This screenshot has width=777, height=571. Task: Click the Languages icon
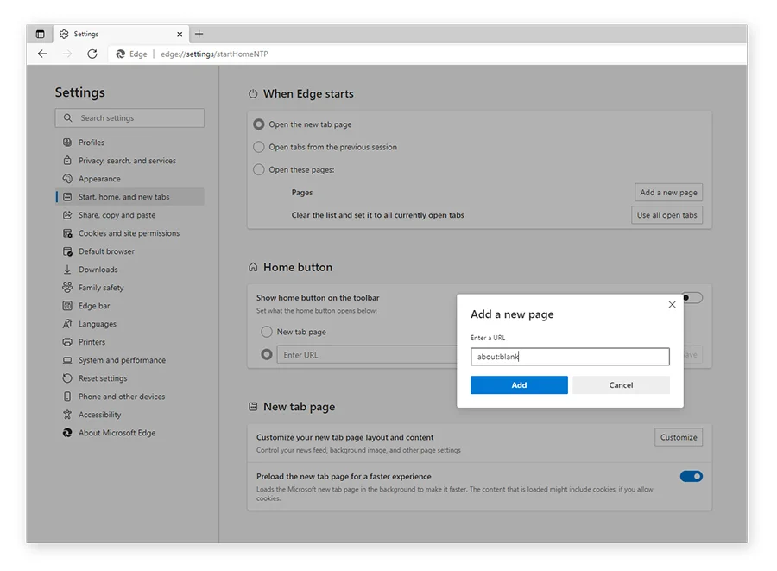[x=67, y=324]
